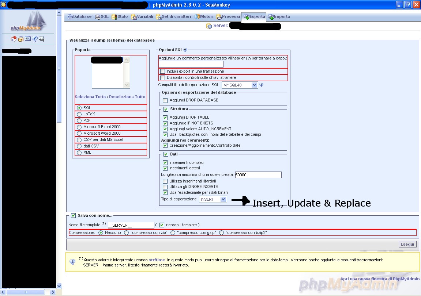Check Includi export in una transazione
Screen dimensions: 421x296
click(163, 72)
